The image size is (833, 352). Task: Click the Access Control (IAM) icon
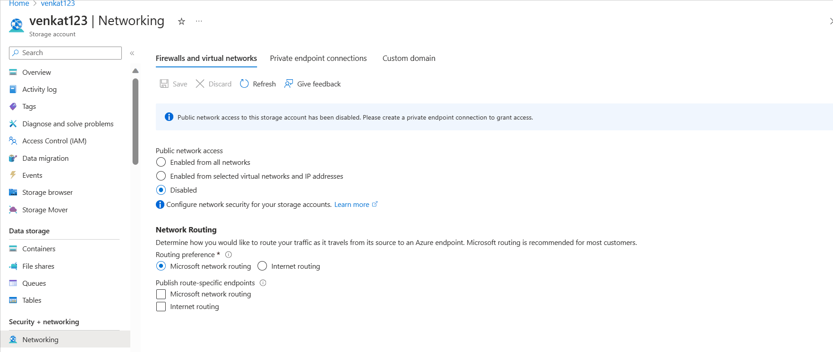[x=13, y=141]
